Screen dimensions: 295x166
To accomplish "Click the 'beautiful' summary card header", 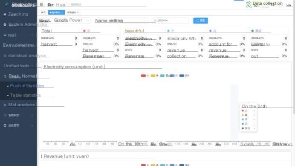I will point(135,31).
